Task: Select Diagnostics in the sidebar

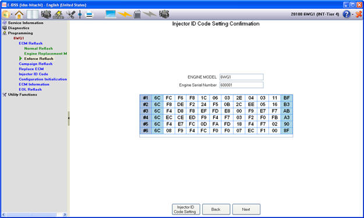Action: [x=19, y=28]
